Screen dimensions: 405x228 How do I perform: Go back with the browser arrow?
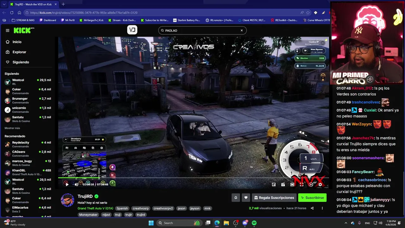[4, 13]
